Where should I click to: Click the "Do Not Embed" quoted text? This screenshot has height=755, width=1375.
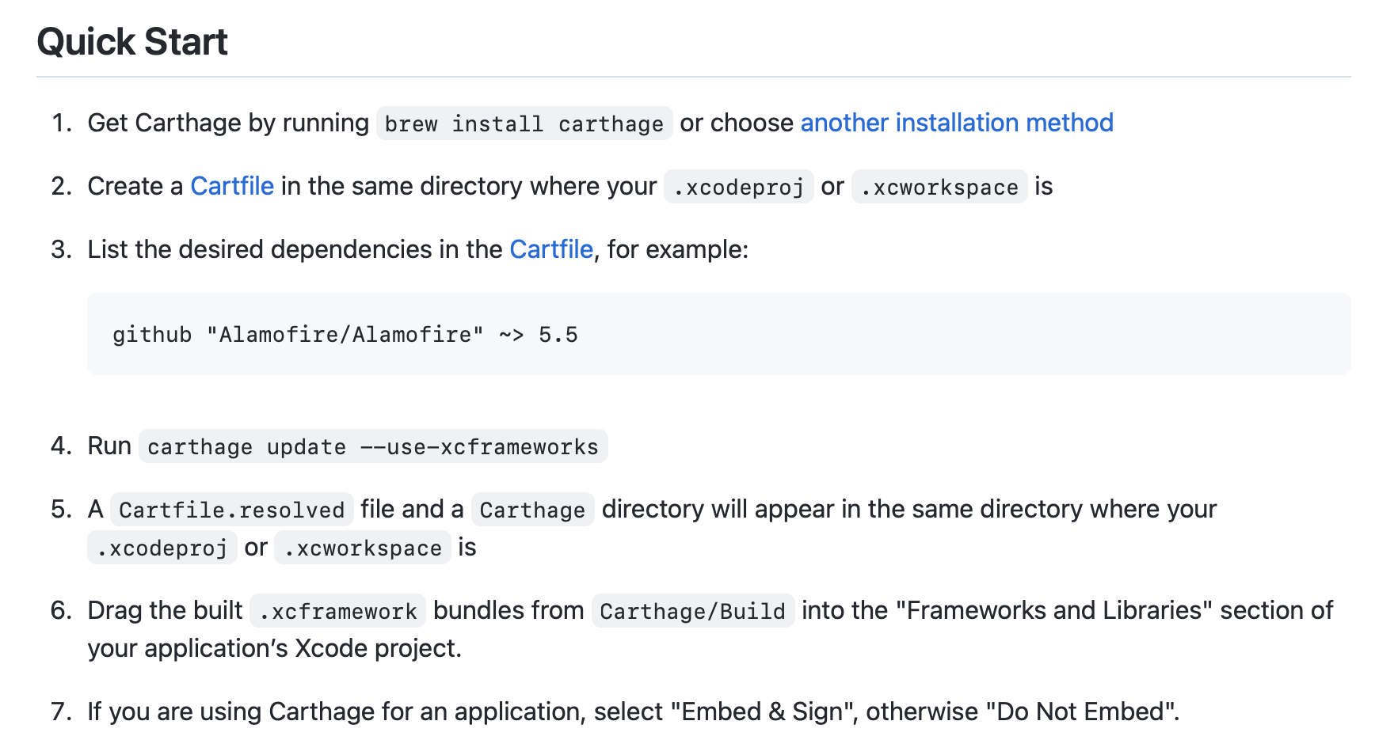click(1080, 711)
